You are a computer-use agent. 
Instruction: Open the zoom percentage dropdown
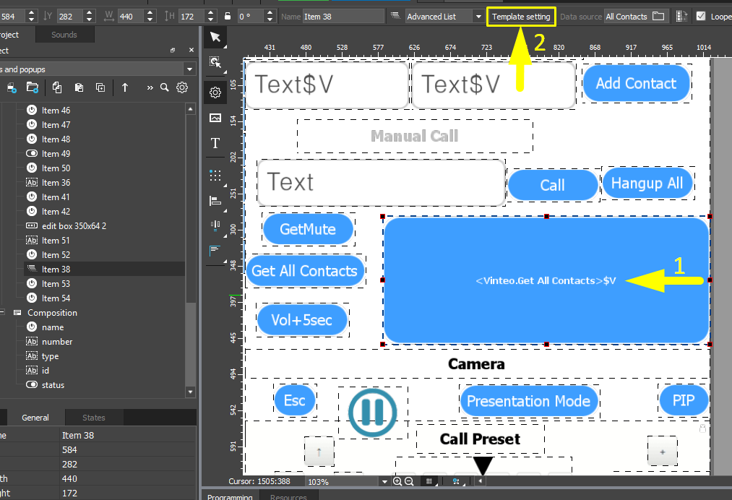384,481
